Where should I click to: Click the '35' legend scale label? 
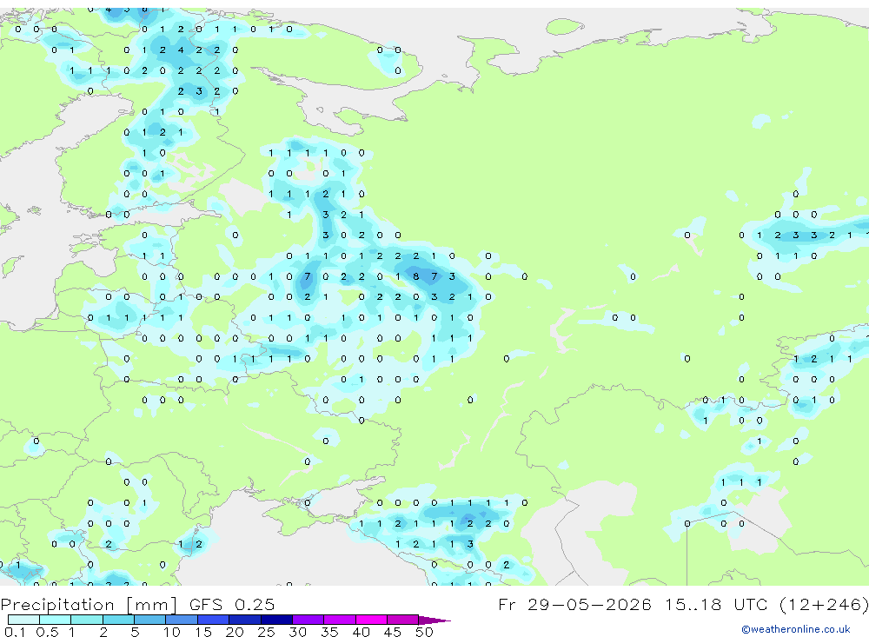point(329,632)
